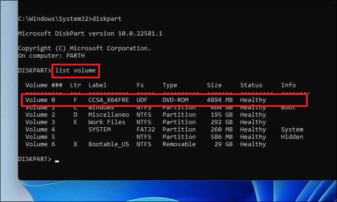Click the DVD-ROM type text
337x202 pixels.
click(175, 100)
